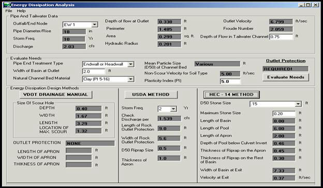Image resolution: width=323 pixels, height=188 pixels.
Task: Click Depth of flow at Outlet value 0.338
Action: click(x=169, y=22)
